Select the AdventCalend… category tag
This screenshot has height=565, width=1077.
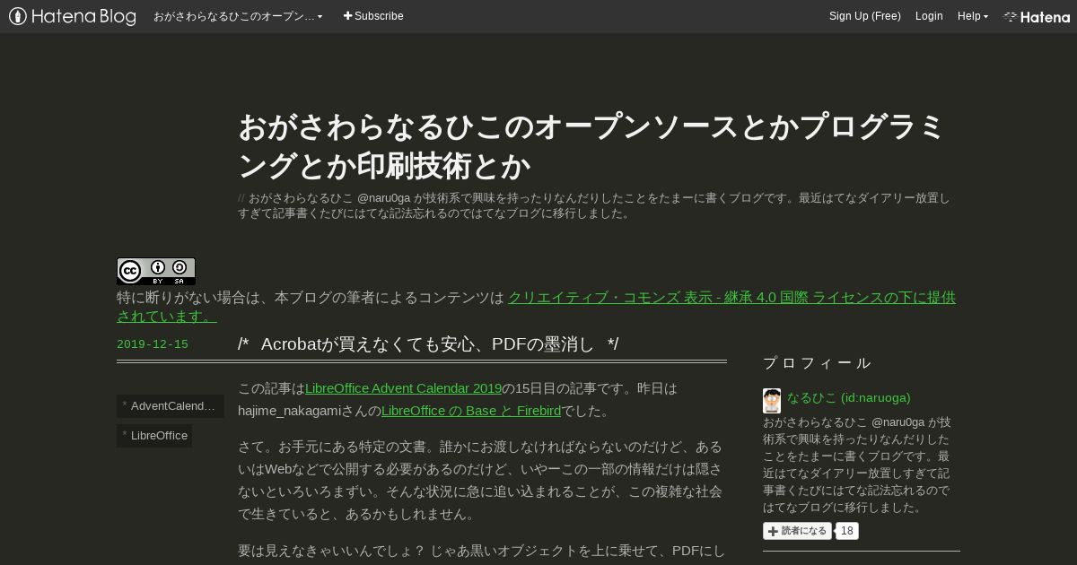click(x=171, y=406)
